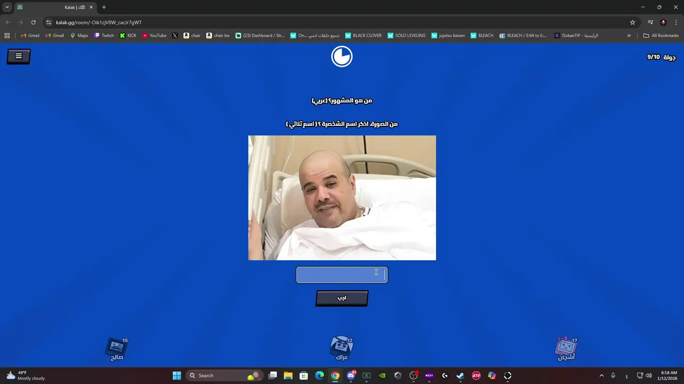This screenshot has width=684, height=384.
Task: Open the chair kw bookmark
Action: (218, 36)
